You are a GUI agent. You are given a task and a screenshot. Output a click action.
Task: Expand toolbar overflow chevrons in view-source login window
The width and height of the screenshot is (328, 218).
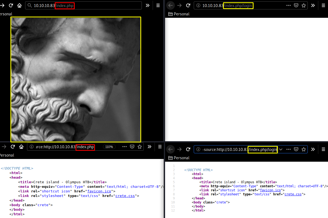[x=313, y=149]
